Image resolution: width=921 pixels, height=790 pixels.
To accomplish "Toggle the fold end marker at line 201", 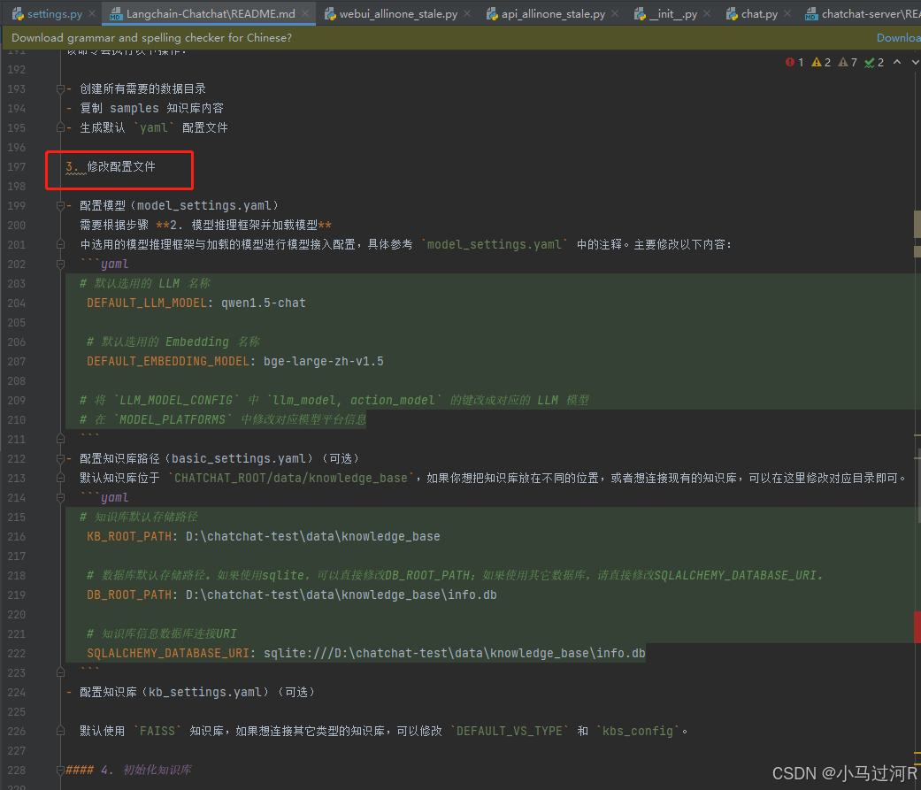I will [60, 244].
